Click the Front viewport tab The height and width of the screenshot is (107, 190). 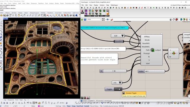coord(17,100)
